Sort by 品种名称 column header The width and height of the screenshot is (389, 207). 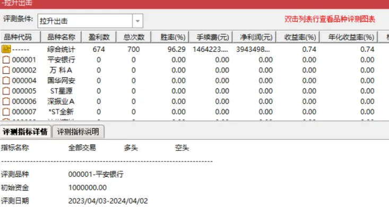pos(61,37)
